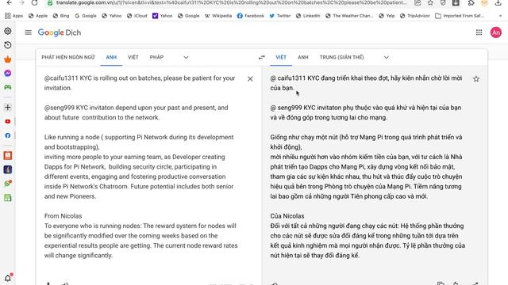Select TRUNG (GIẢN THỂ) target language tab
The image size is (508, 285).
341,57
